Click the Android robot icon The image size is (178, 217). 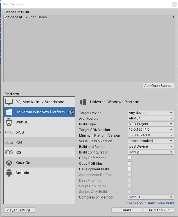click(9, 173)
